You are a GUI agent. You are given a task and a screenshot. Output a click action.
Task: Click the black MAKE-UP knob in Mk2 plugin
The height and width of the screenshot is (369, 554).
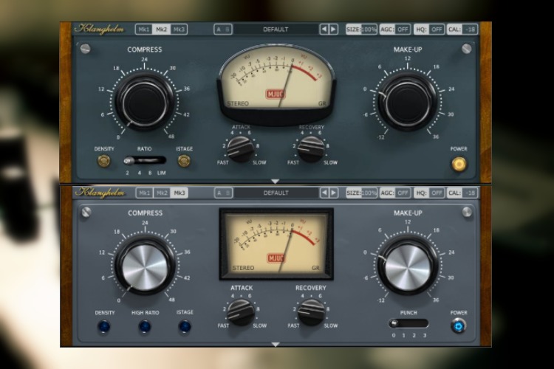407,103
